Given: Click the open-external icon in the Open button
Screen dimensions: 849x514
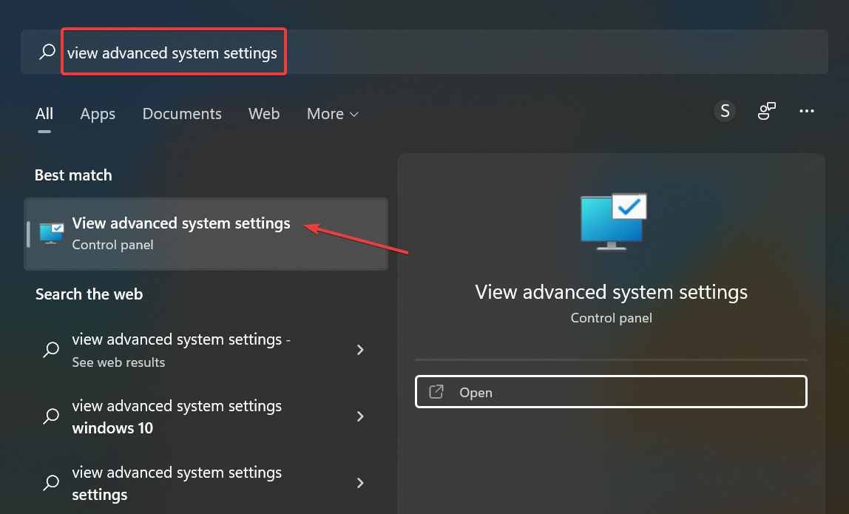Looking at the screenshot, I should click(x=436, y=391).
